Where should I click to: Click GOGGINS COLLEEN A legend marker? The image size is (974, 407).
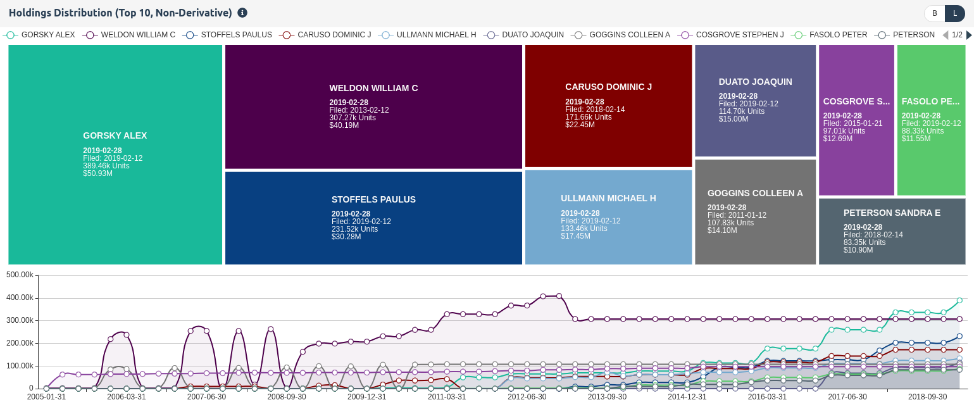coord(578,35)
